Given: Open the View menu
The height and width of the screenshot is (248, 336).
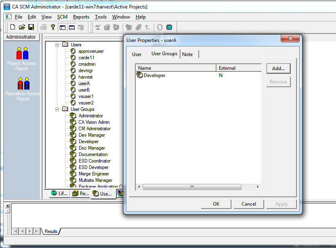Looking at the screenshot, I should click(x=46, y=17).
